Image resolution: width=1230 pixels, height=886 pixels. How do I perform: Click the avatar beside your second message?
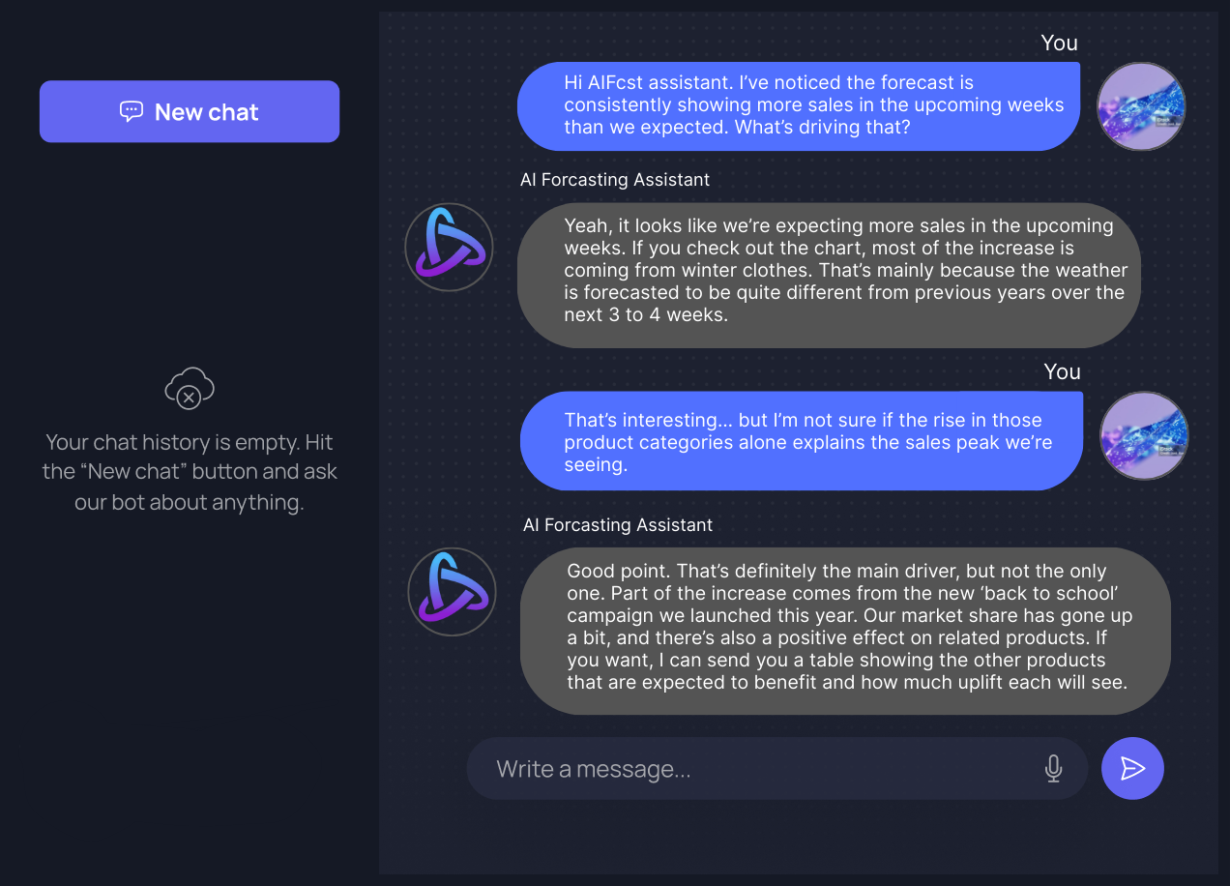click(1143, 435)
